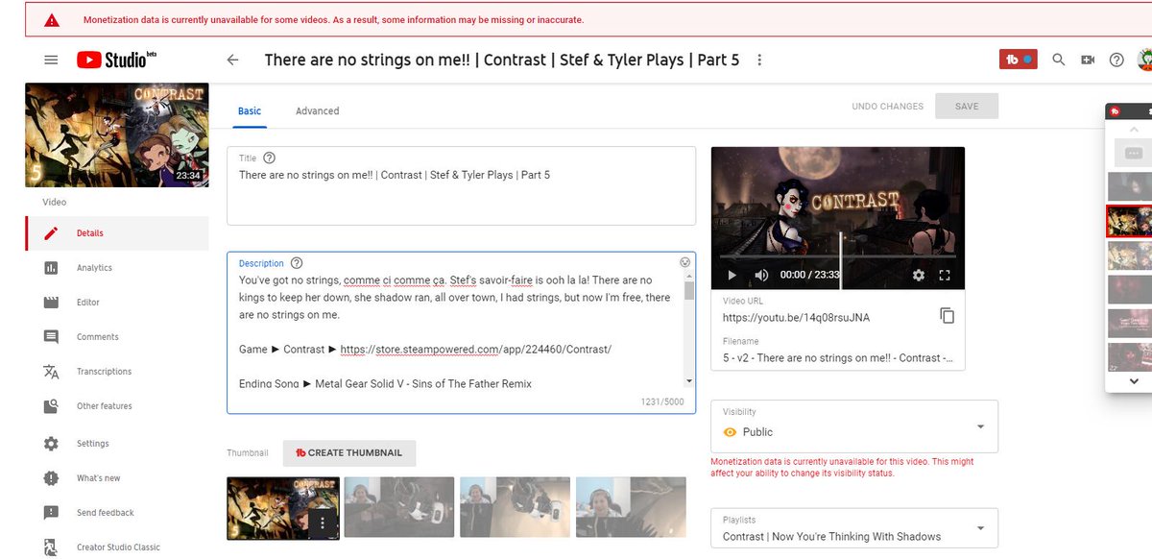Click the preview player progress bar

(838, 256)
